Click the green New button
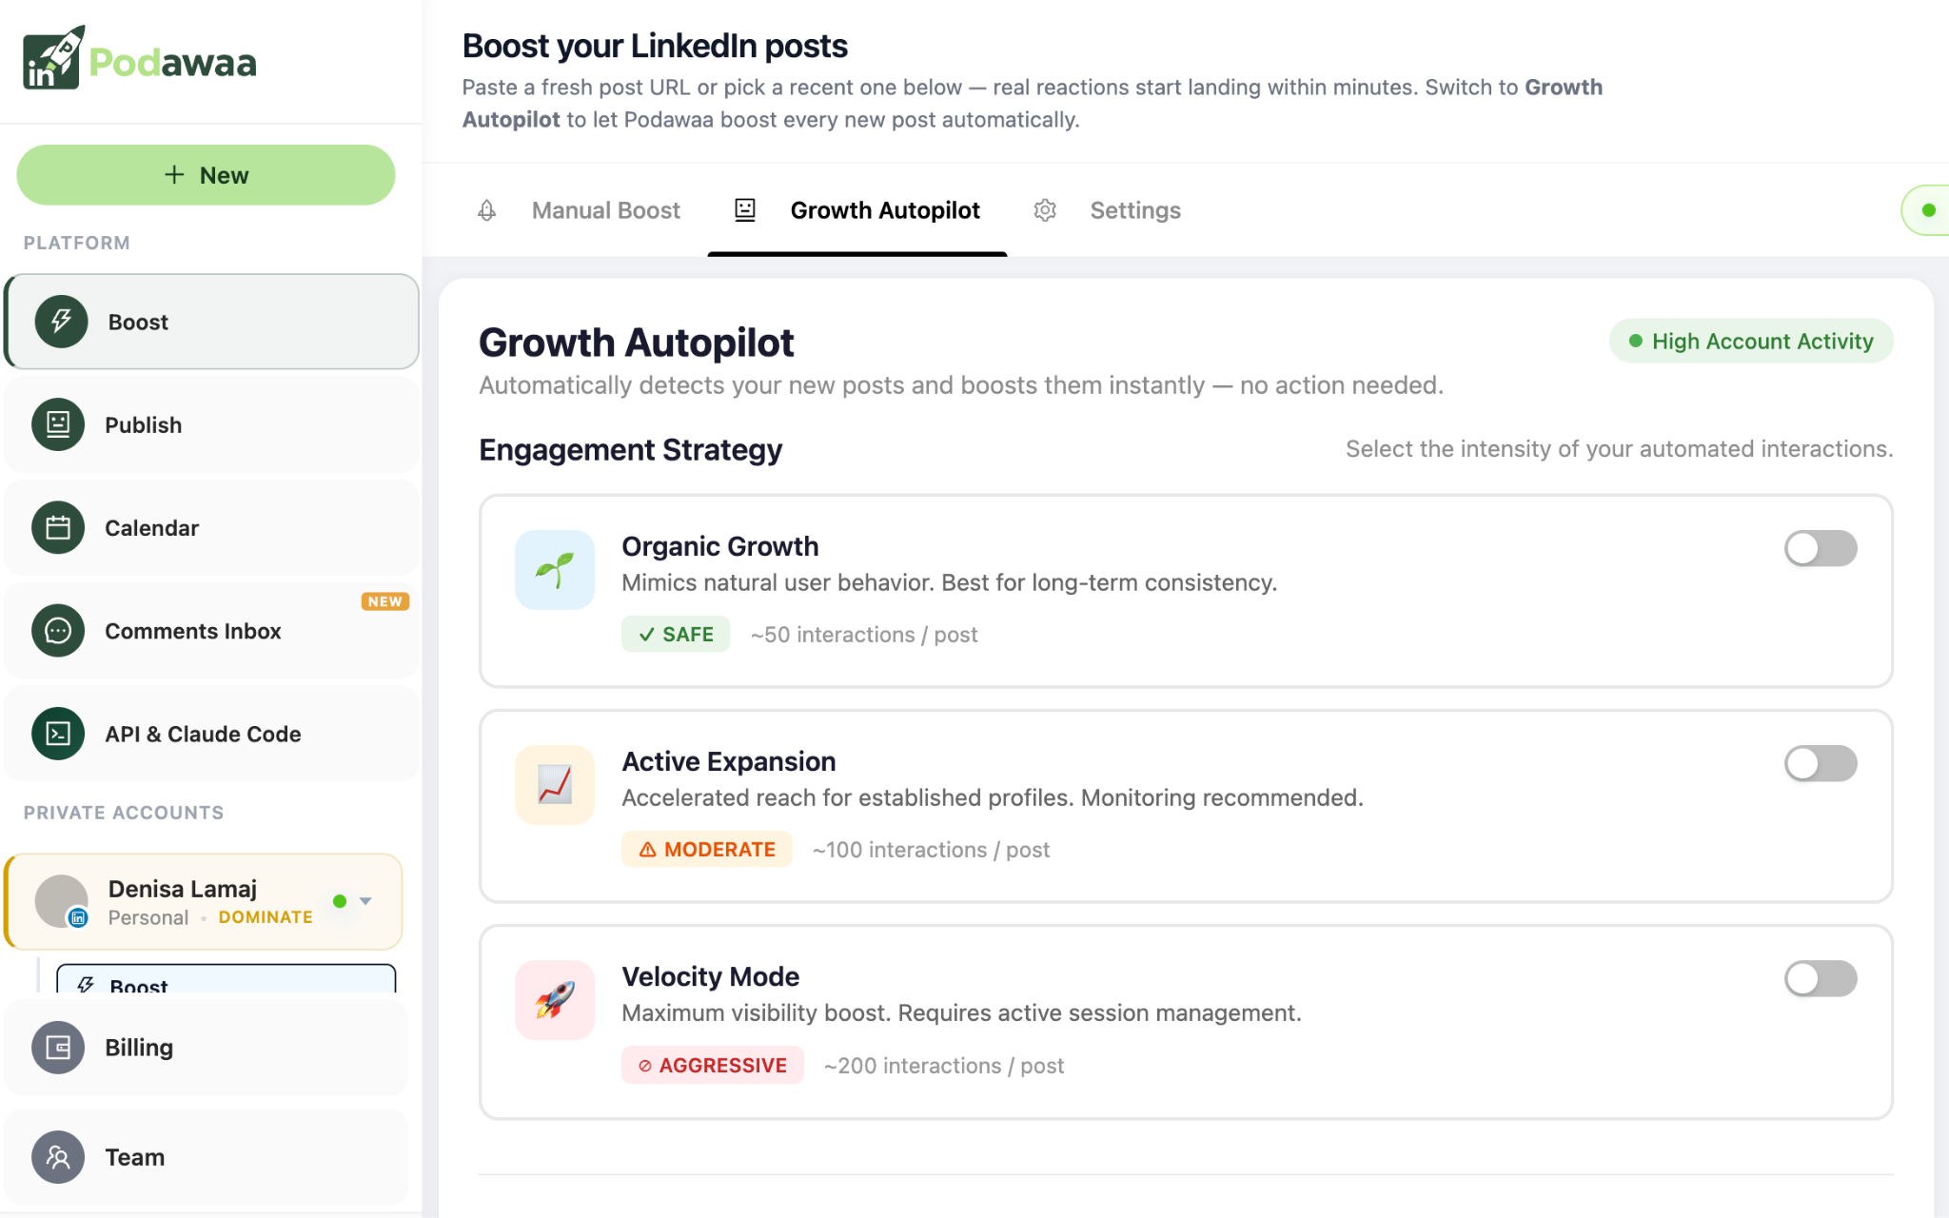The width and height of the screenshot is (1949, 1218). coord(206,175)
